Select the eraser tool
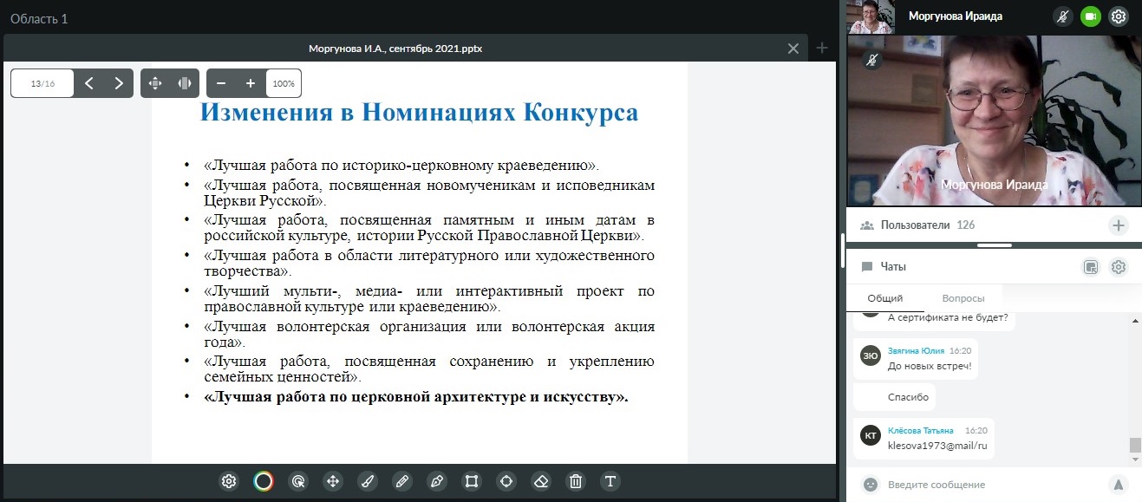The image size is (1142, 502). pyautogui.click(x=541, y=481)
